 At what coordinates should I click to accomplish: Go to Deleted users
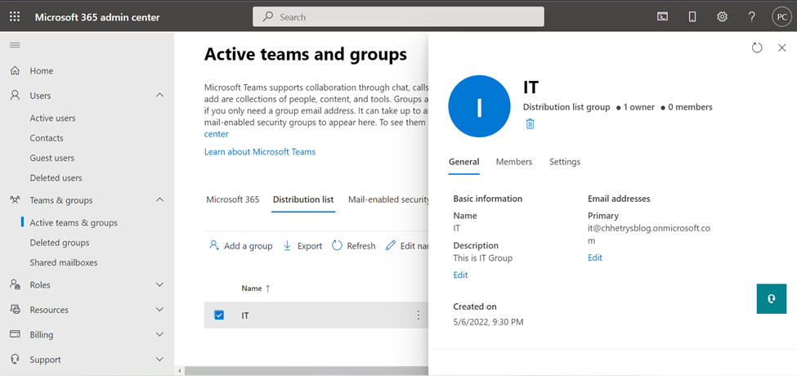[56, 178]
